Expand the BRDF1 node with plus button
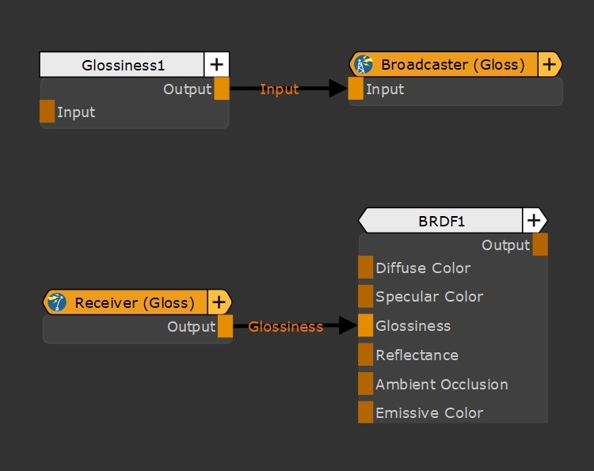Image resolution: width=594 pixels, height=471 pixels. pos(534,221)
